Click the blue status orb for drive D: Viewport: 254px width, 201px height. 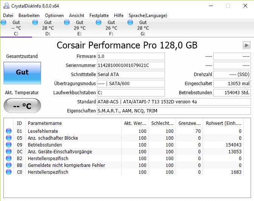tap(35, 22)
